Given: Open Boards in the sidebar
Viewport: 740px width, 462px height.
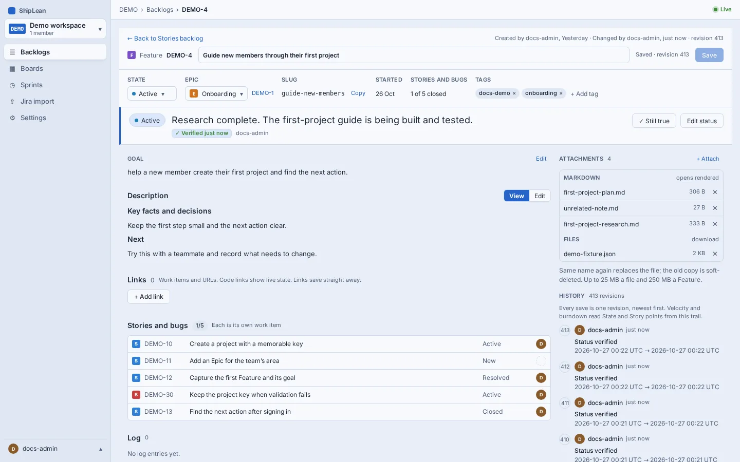Looking at the screenshot, I should pyautogui.click(x=55, y=69).
